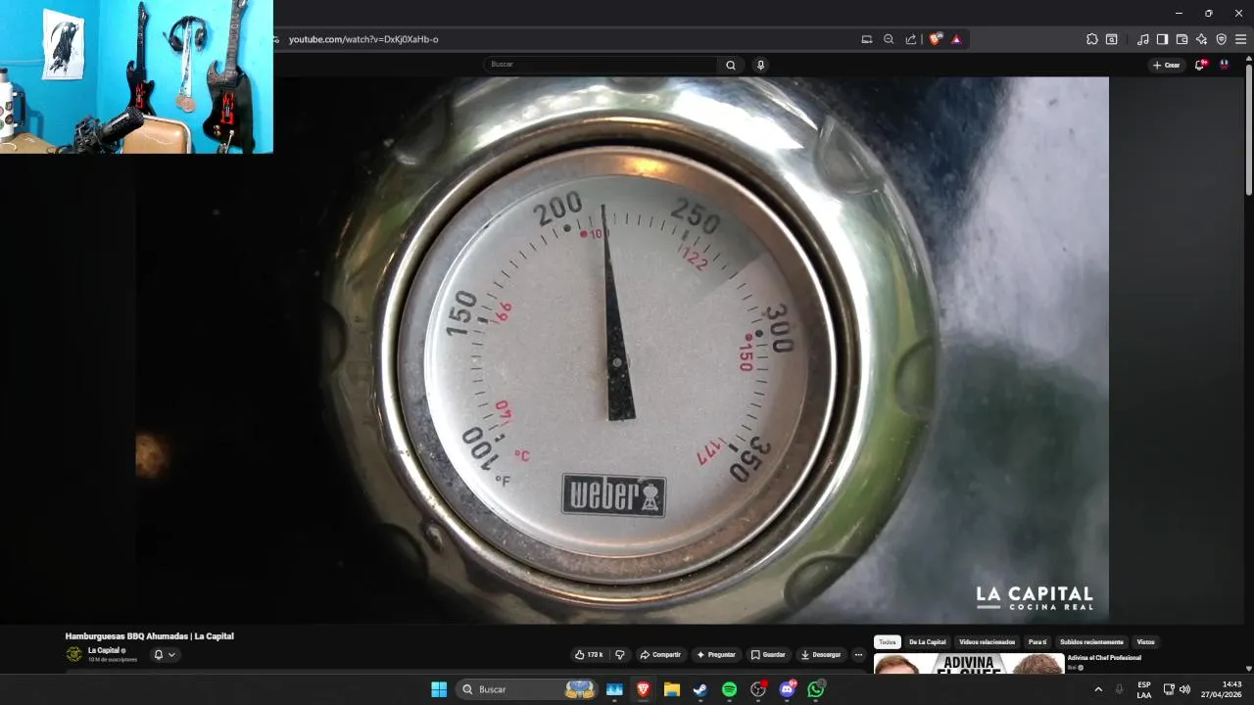This screenshot has height=705, width=1254.
Task: Open Windows Start menu
Action: tap(439, 689)
